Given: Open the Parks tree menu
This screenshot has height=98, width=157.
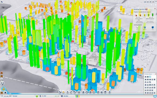Looking at the screenshot, I should 105,92.
